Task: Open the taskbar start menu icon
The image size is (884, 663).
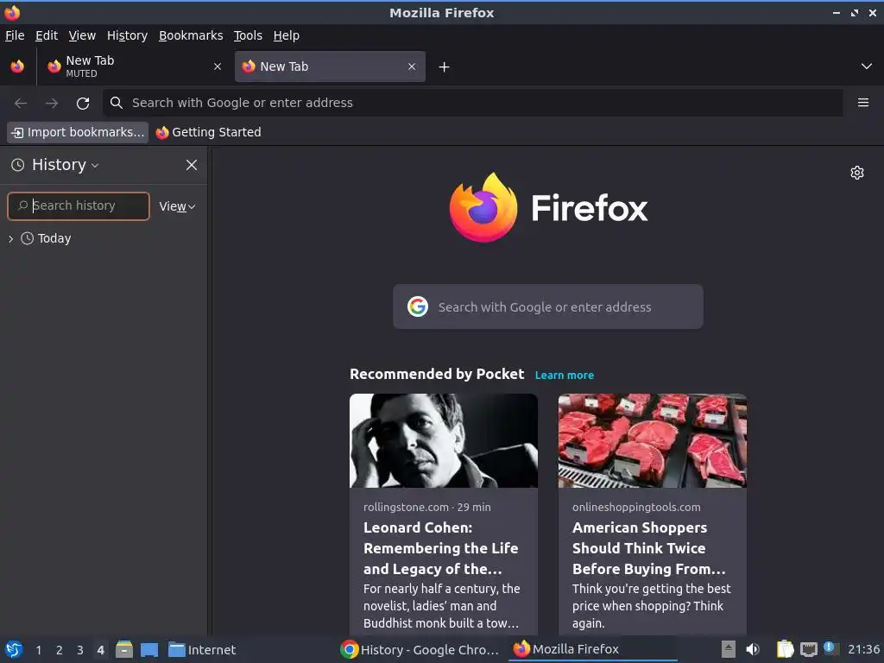Action: [14, 649]
